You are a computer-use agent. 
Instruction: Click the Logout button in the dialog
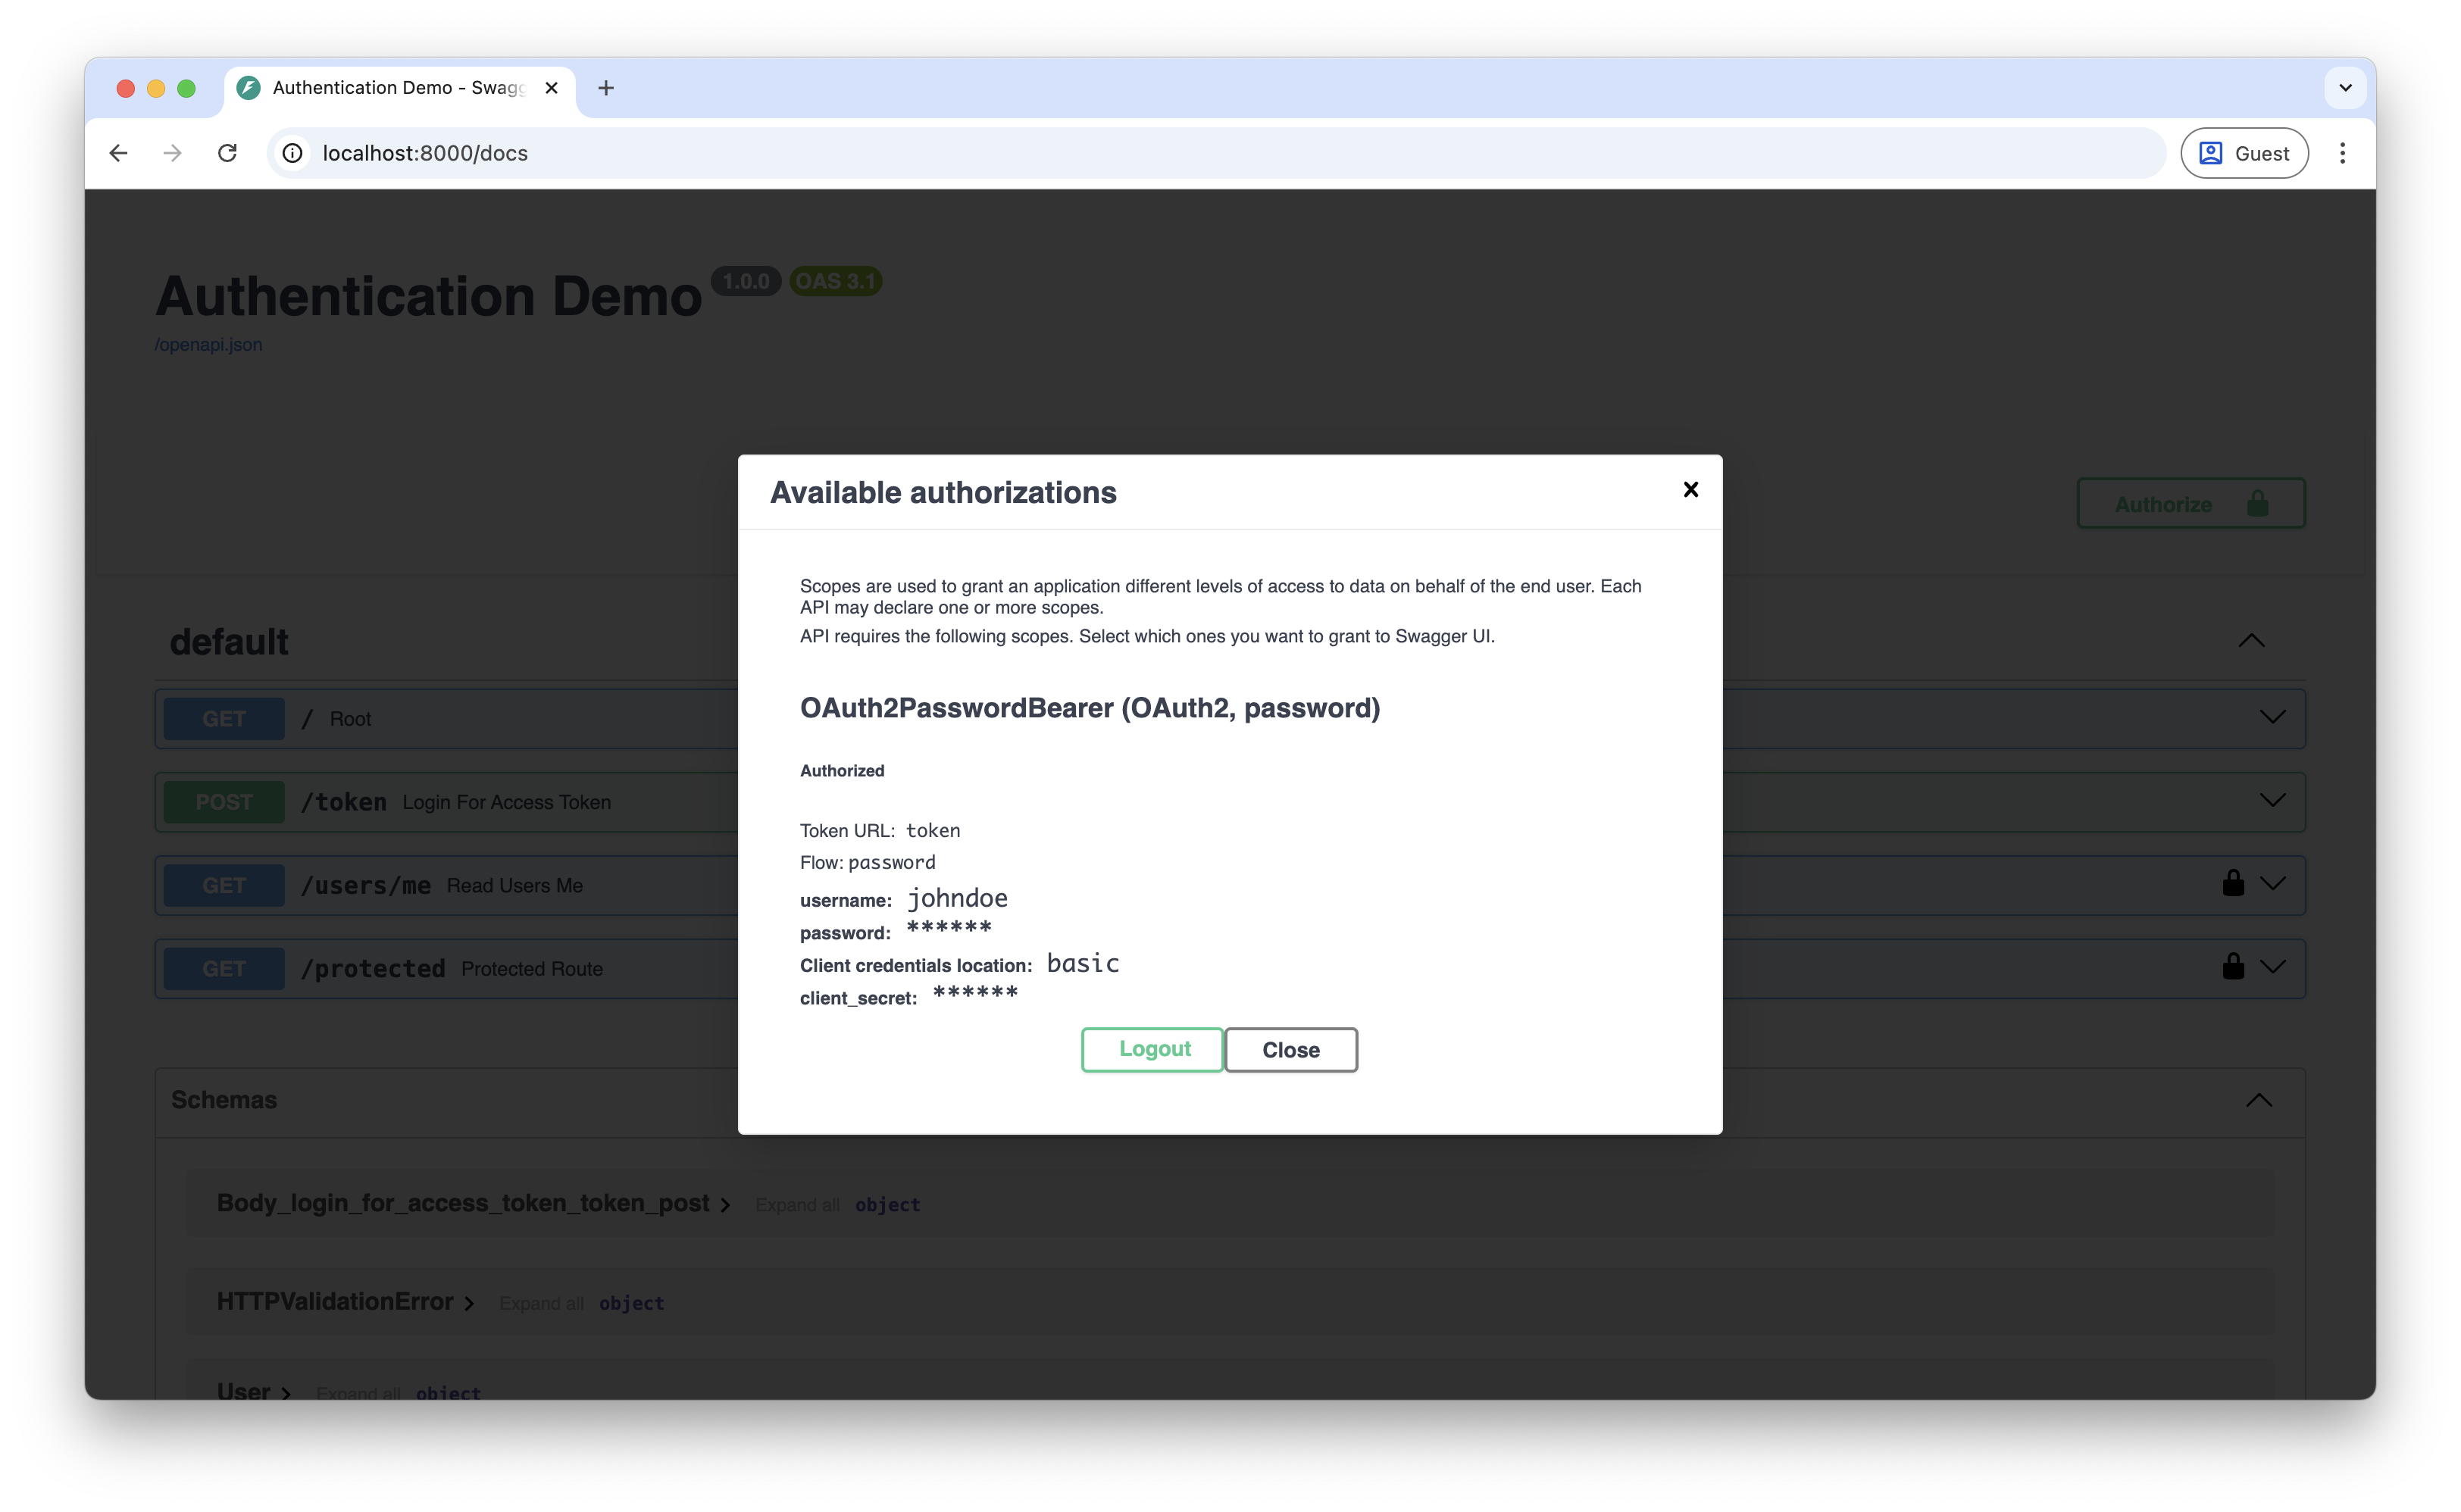click(x=1151, y=1049)
